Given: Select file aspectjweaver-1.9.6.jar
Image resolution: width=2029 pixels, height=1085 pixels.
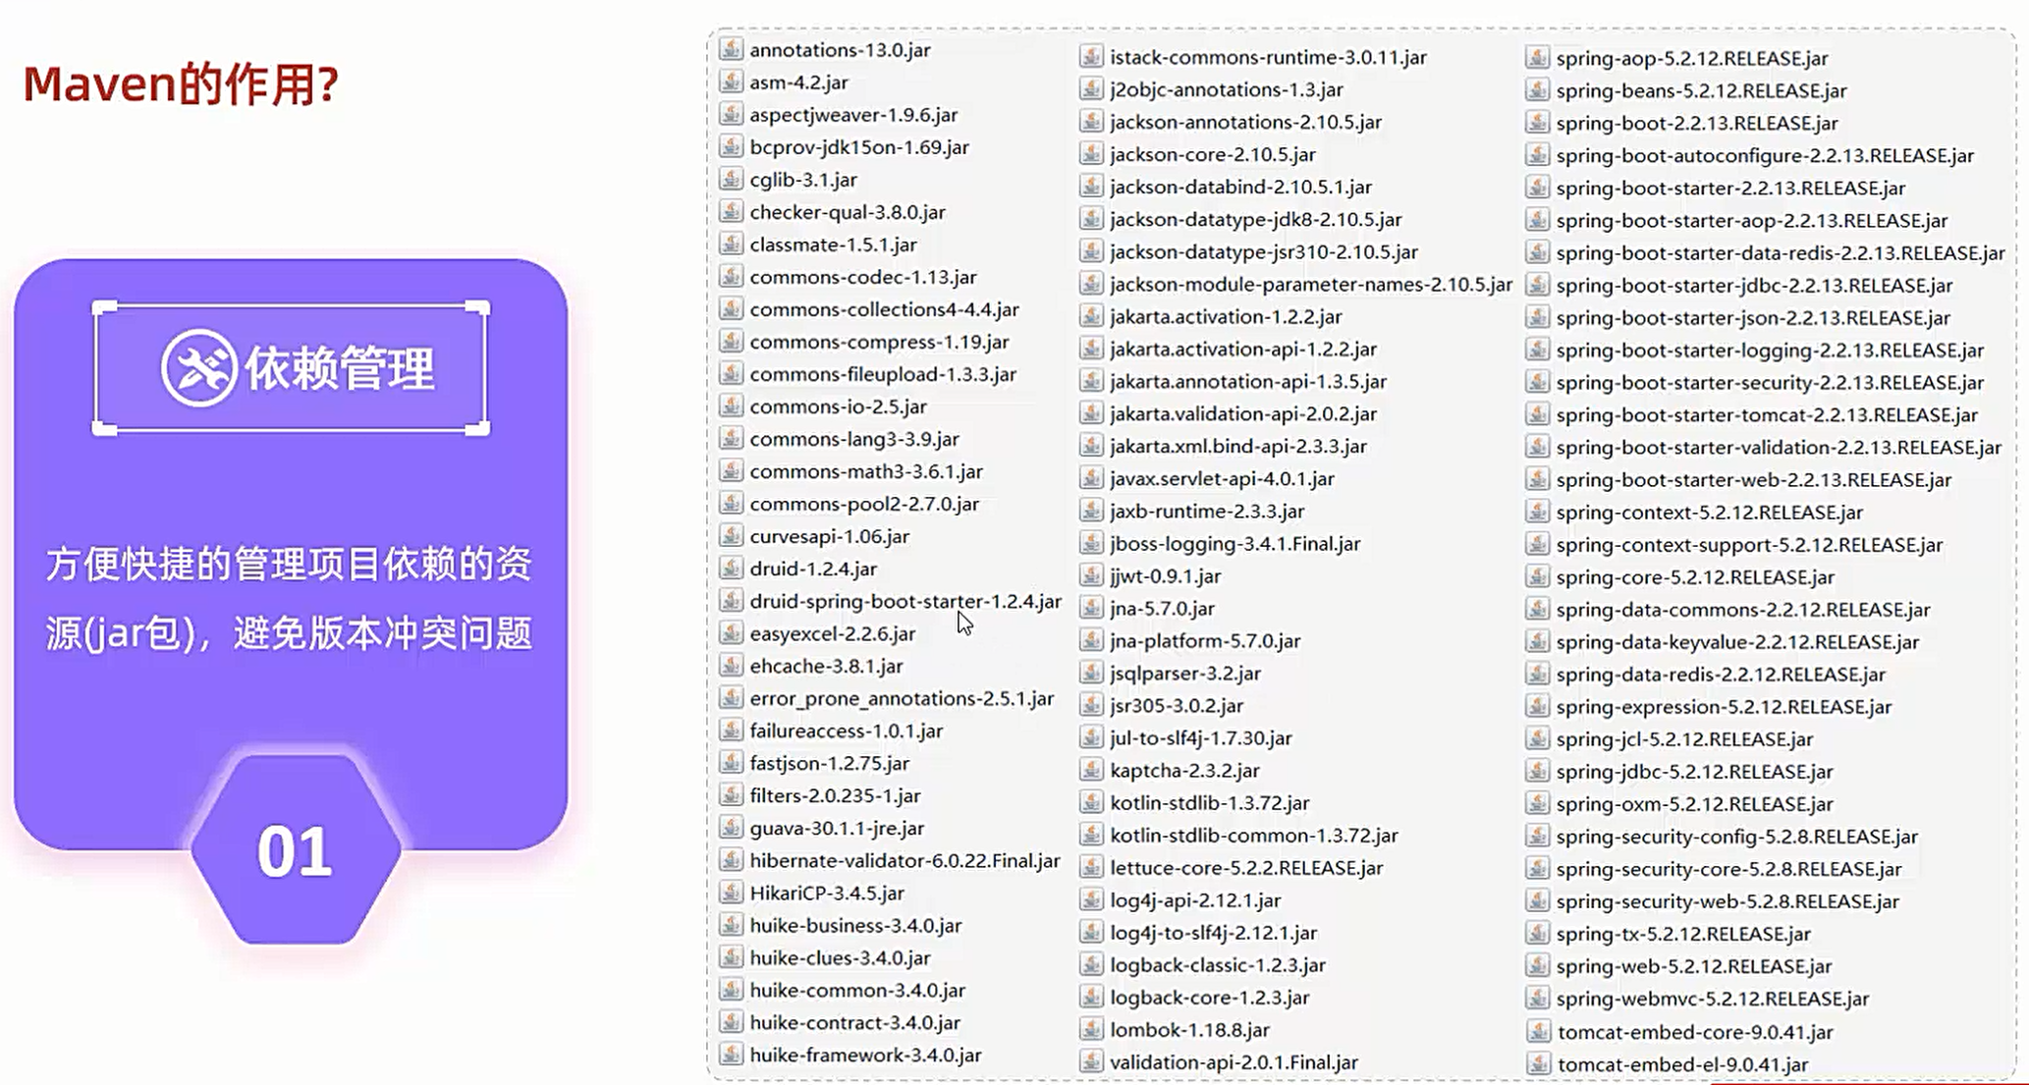Looking at the screenshot, I should tap(853, 114).
